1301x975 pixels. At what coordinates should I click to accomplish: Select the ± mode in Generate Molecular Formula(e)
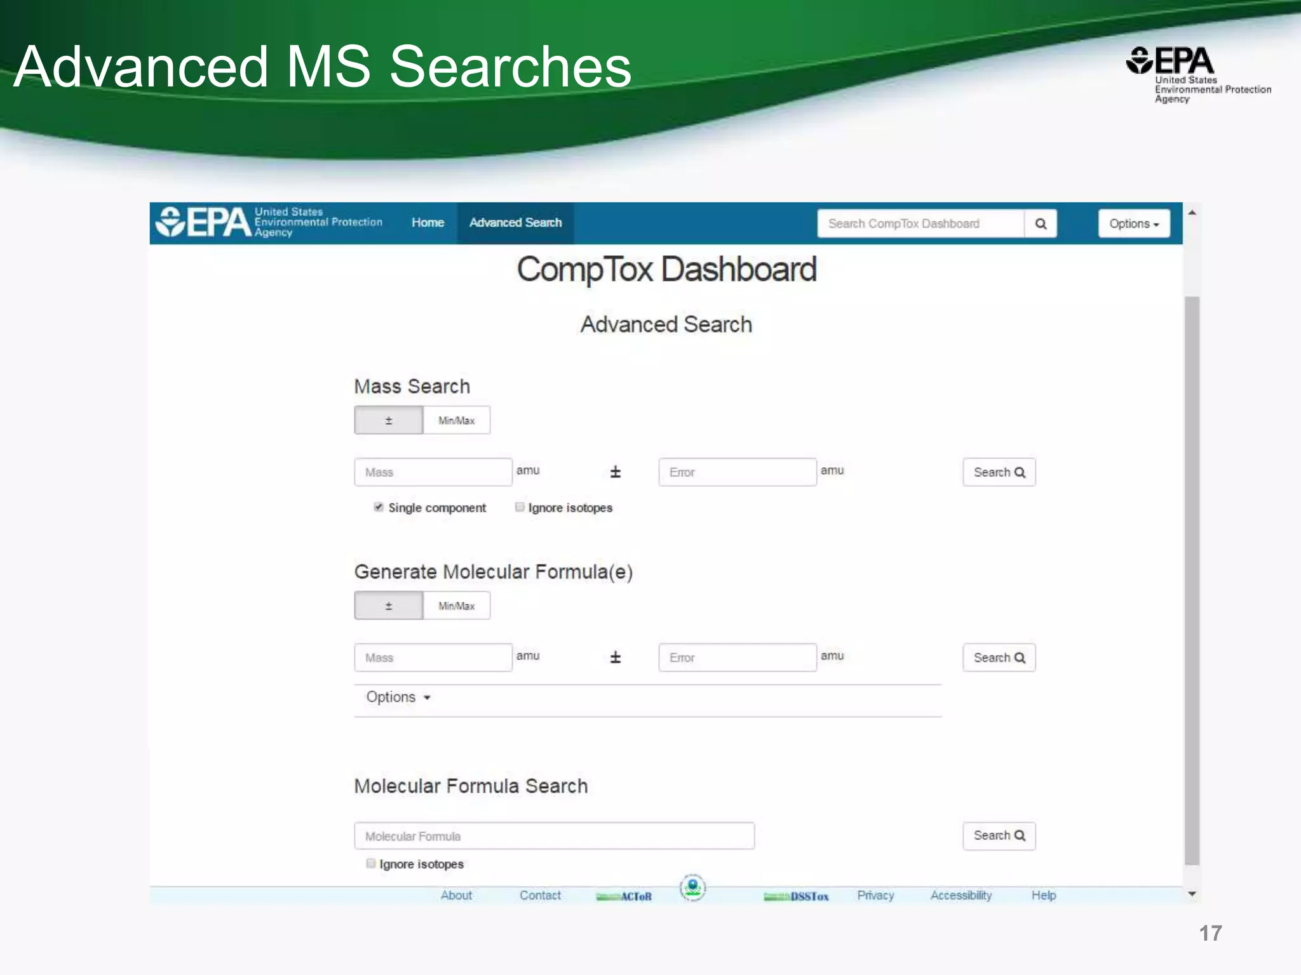point(389,606)
